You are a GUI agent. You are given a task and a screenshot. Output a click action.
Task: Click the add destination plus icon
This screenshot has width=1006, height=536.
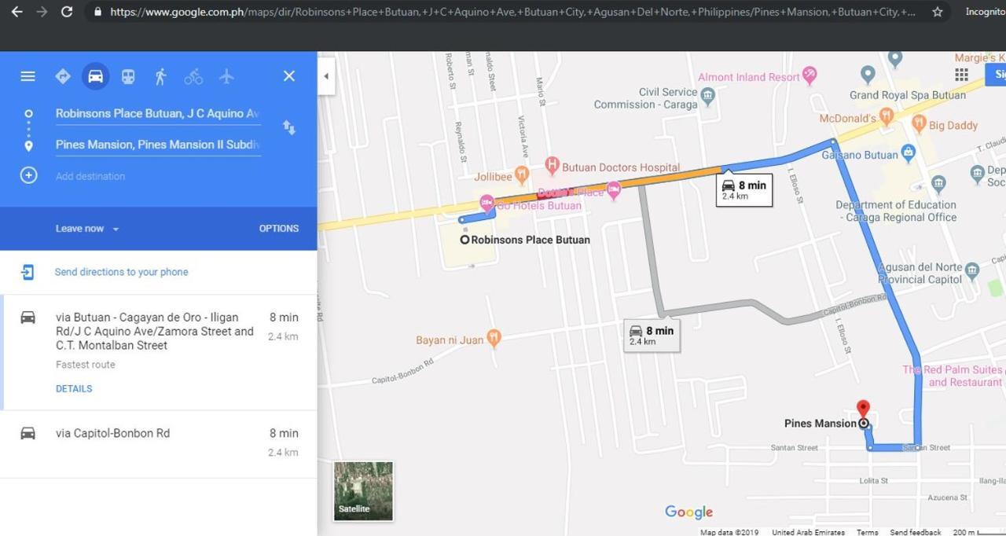28,175
